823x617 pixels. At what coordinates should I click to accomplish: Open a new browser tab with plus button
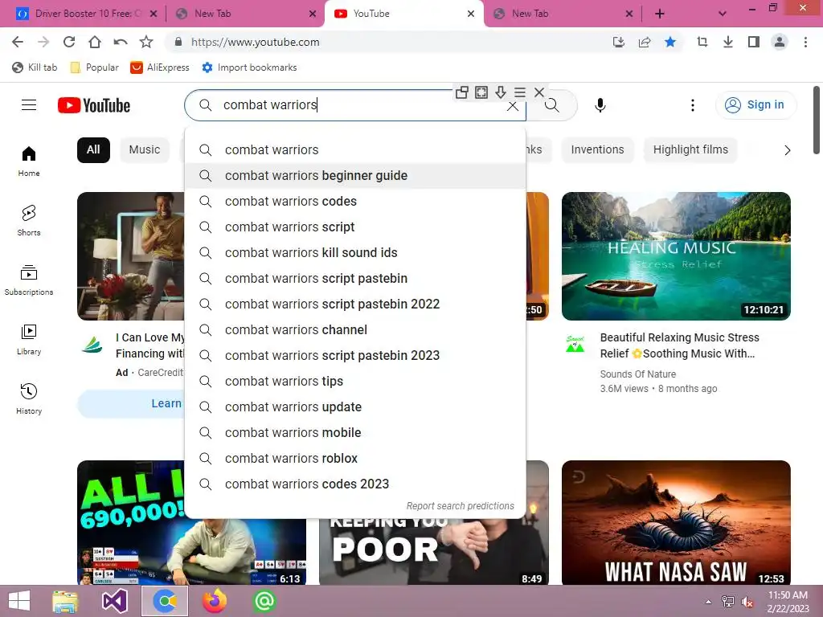pyautogui.click(x=660, y=14)
